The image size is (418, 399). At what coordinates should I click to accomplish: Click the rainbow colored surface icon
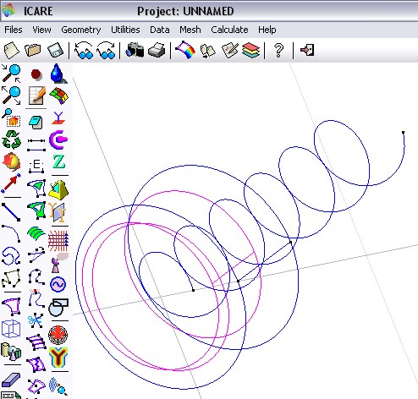185,50
